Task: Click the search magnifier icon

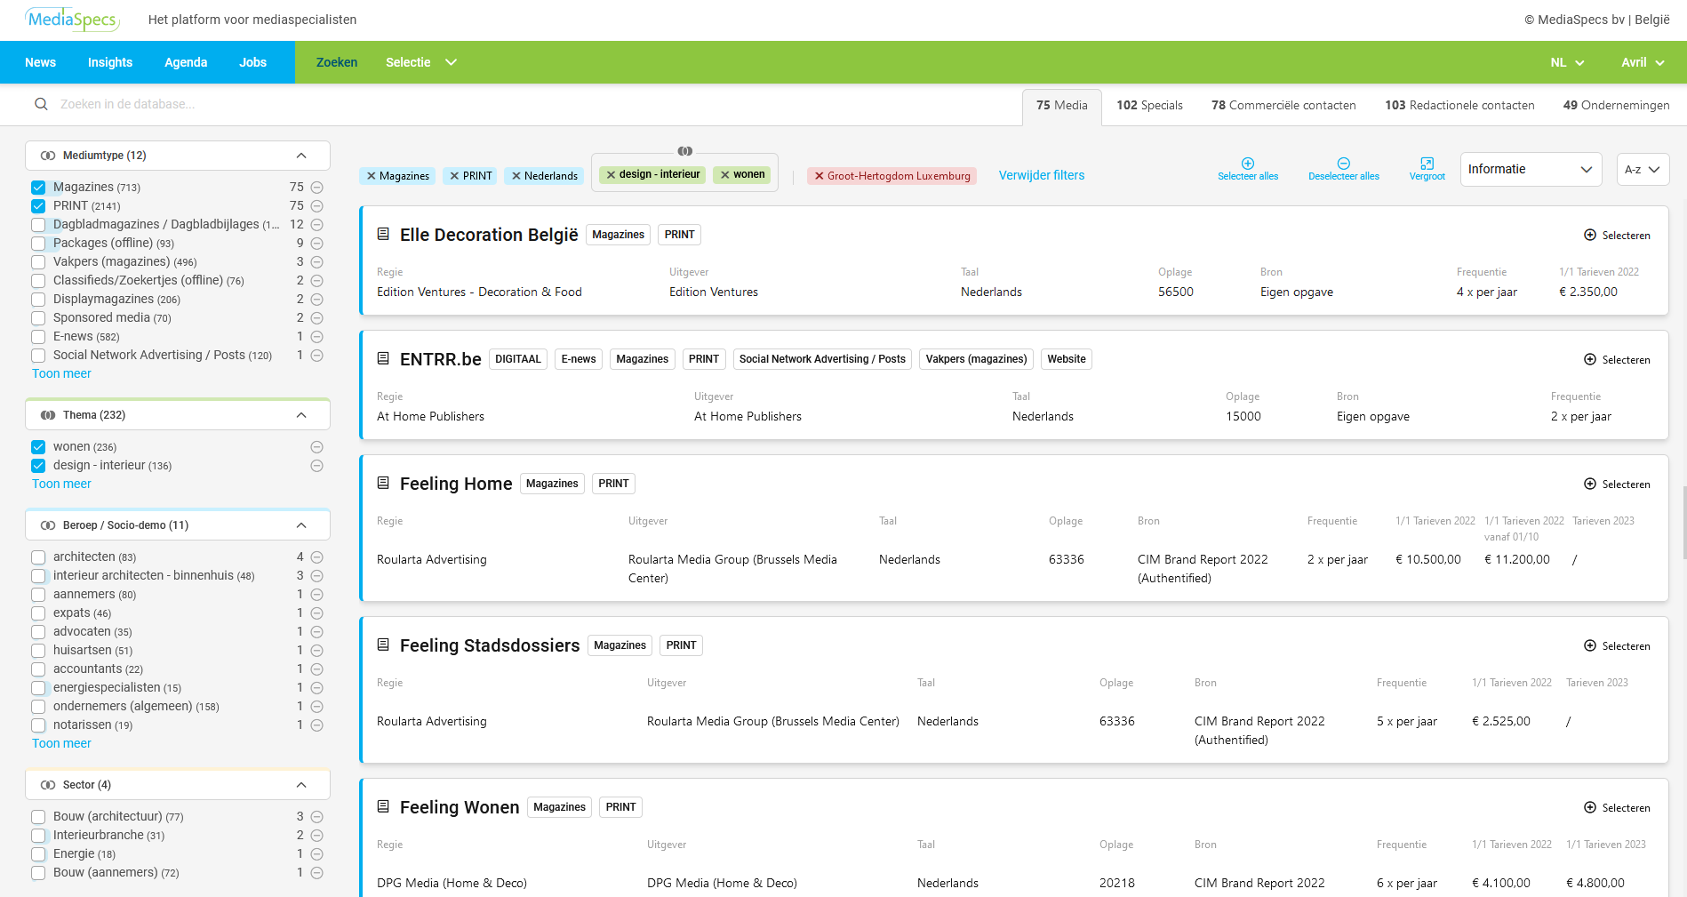Action: click(x=41, y=104)
